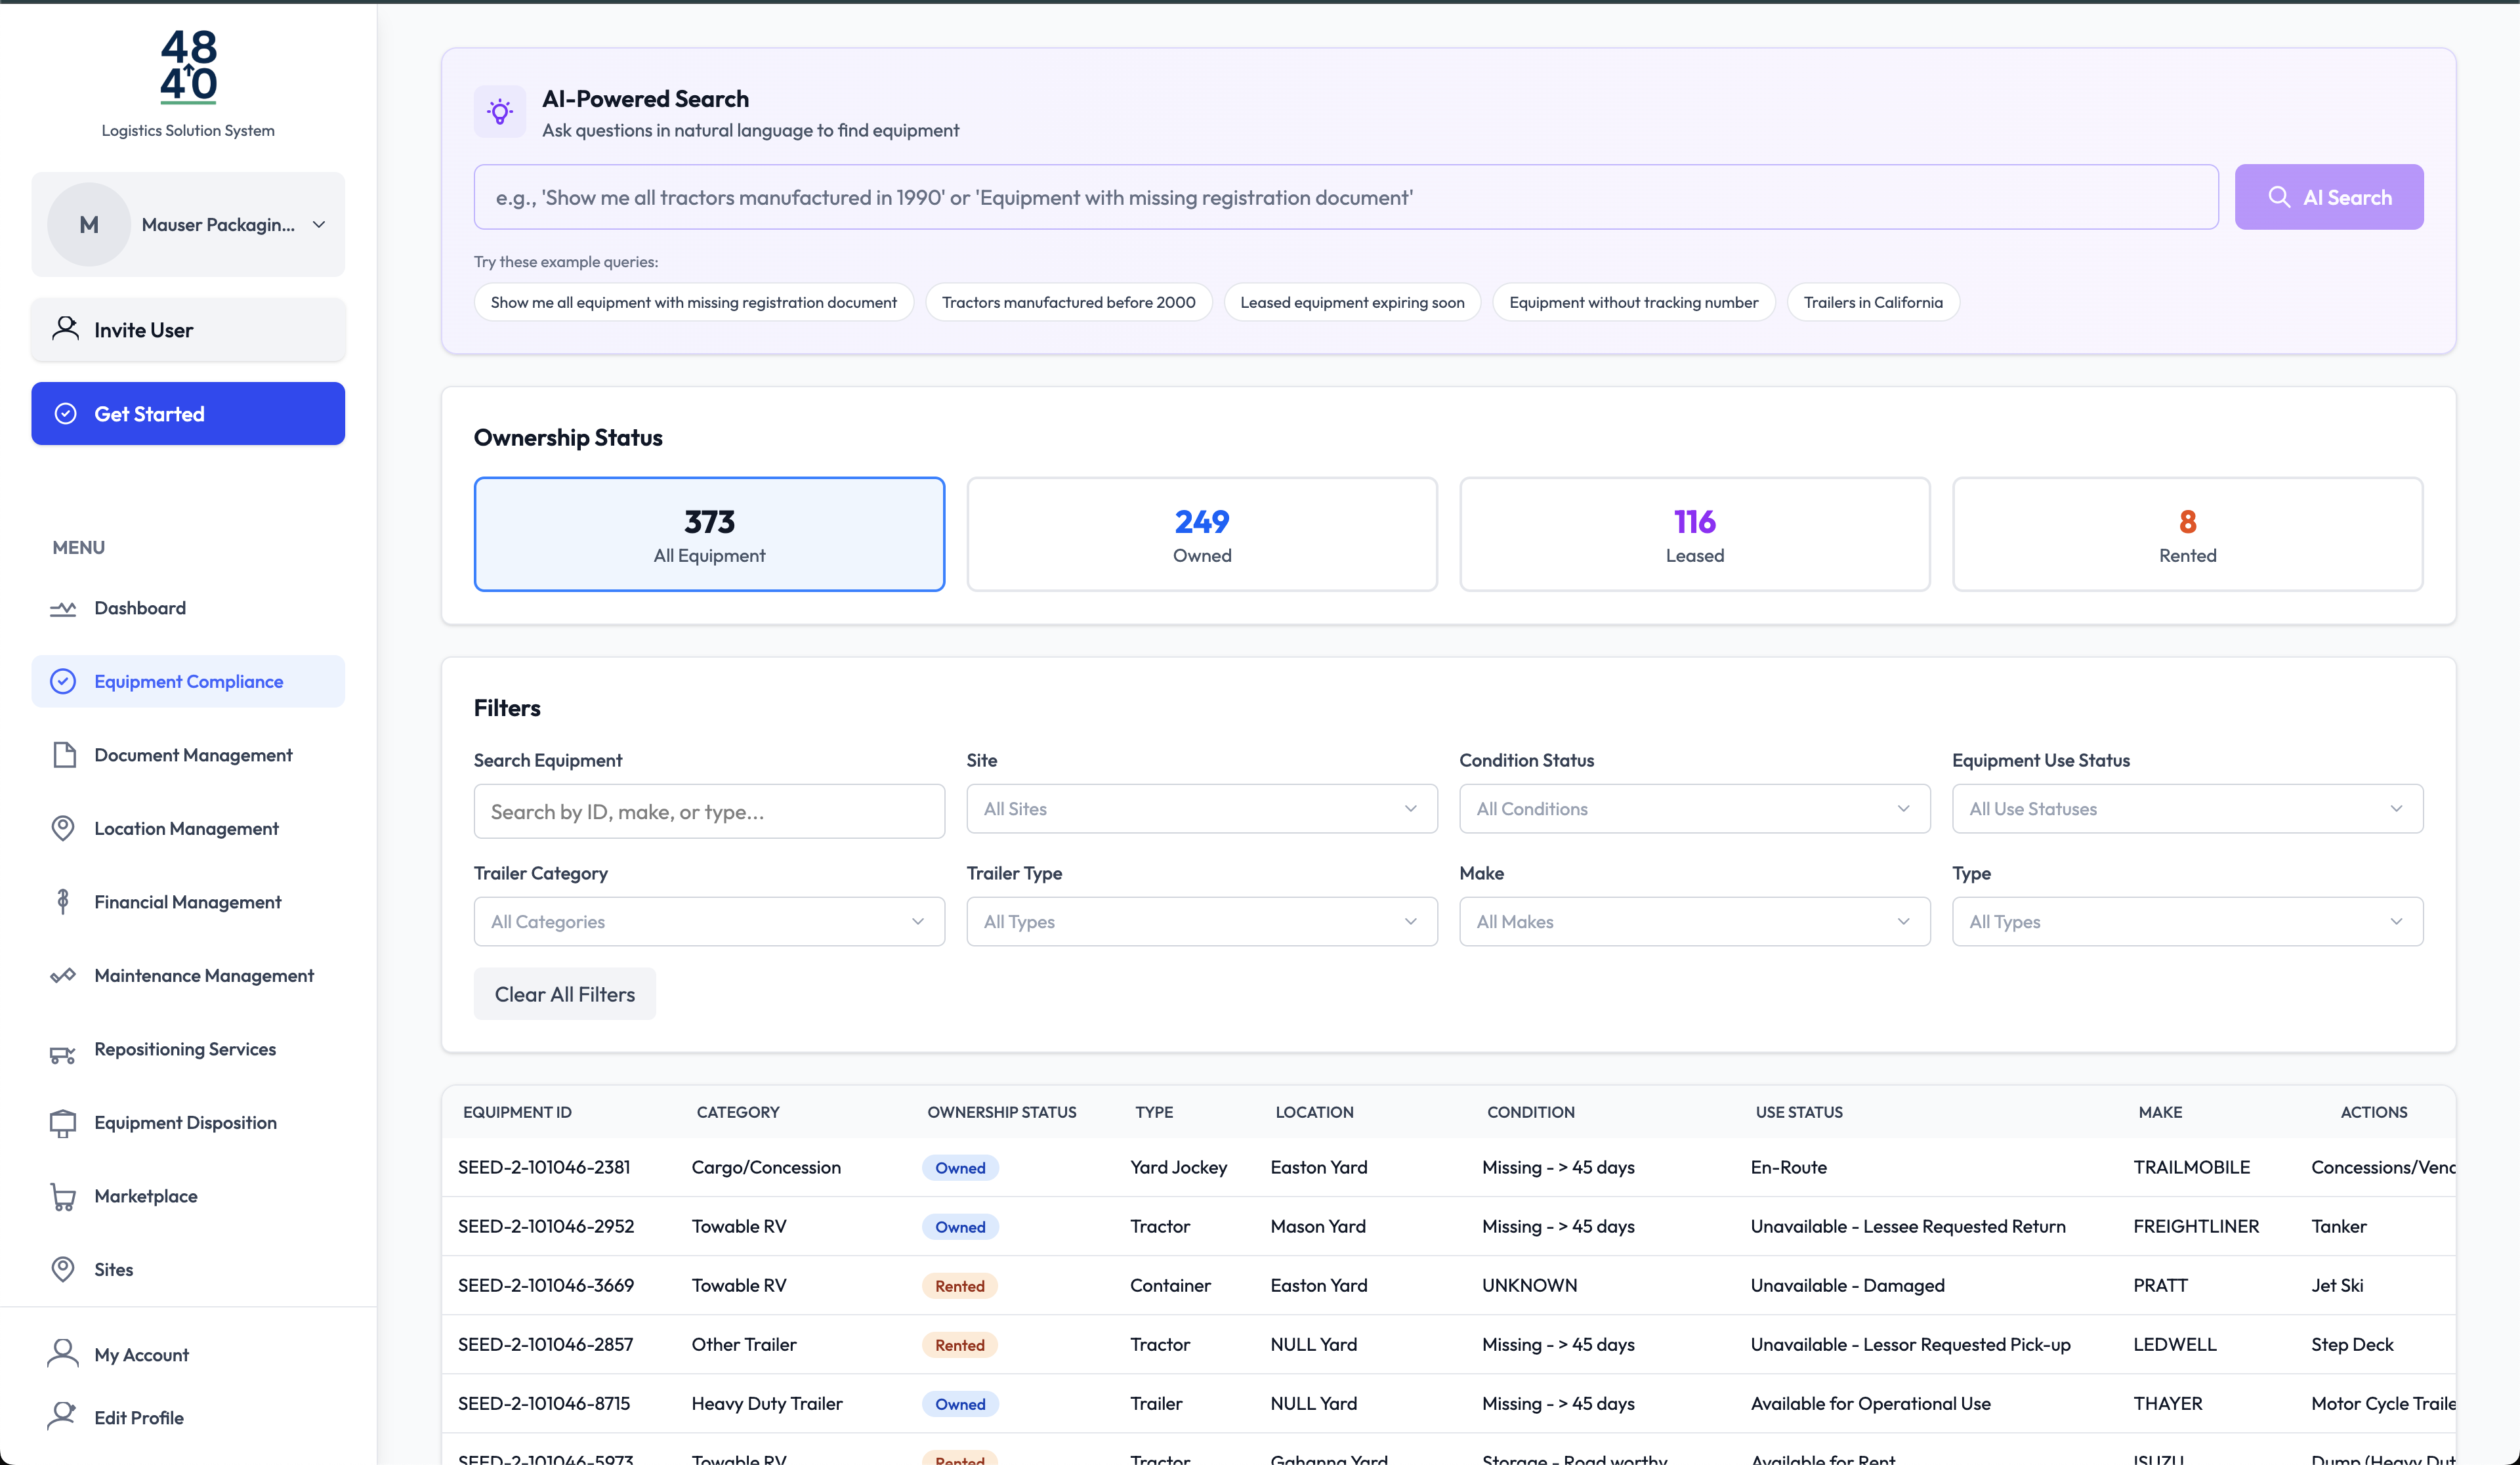Select the Leased ownership status card
Screen dimensions: 2520x1465
pos(1694,534)
